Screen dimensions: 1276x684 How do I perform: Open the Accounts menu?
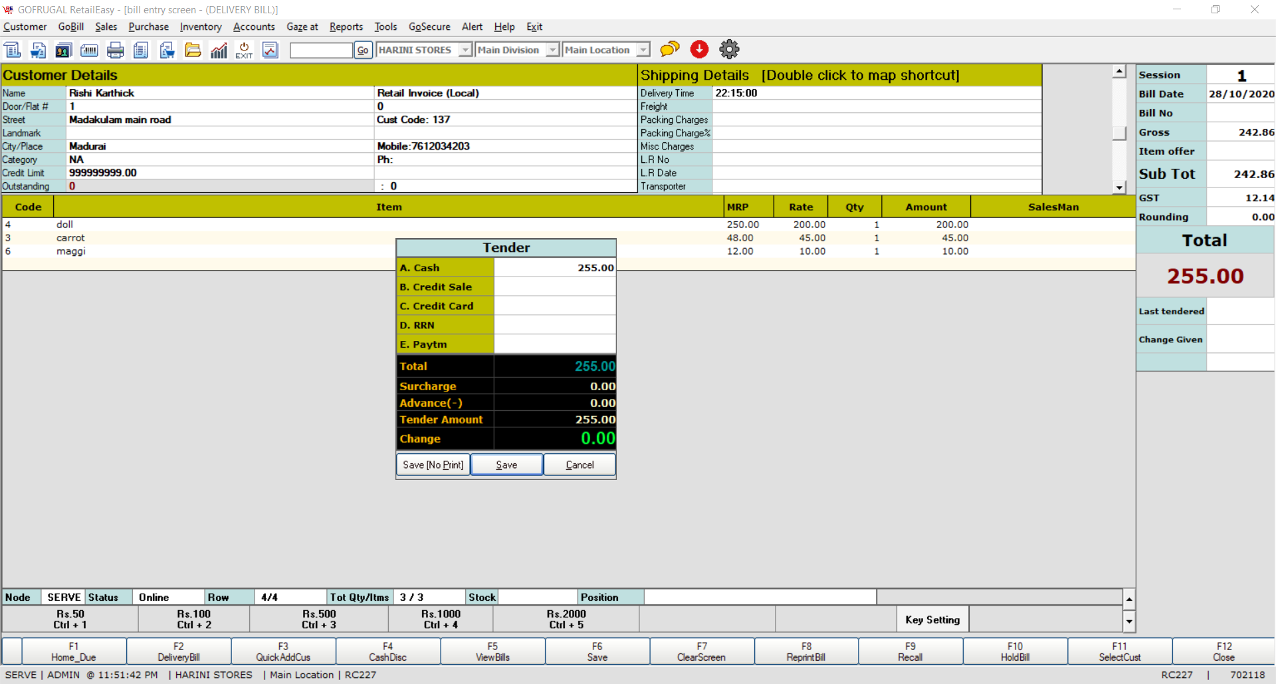click(254, 27)
